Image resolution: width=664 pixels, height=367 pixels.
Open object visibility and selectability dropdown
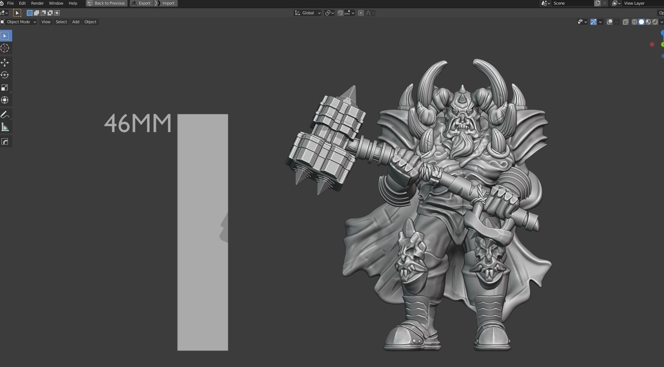(x=582, y=22)
